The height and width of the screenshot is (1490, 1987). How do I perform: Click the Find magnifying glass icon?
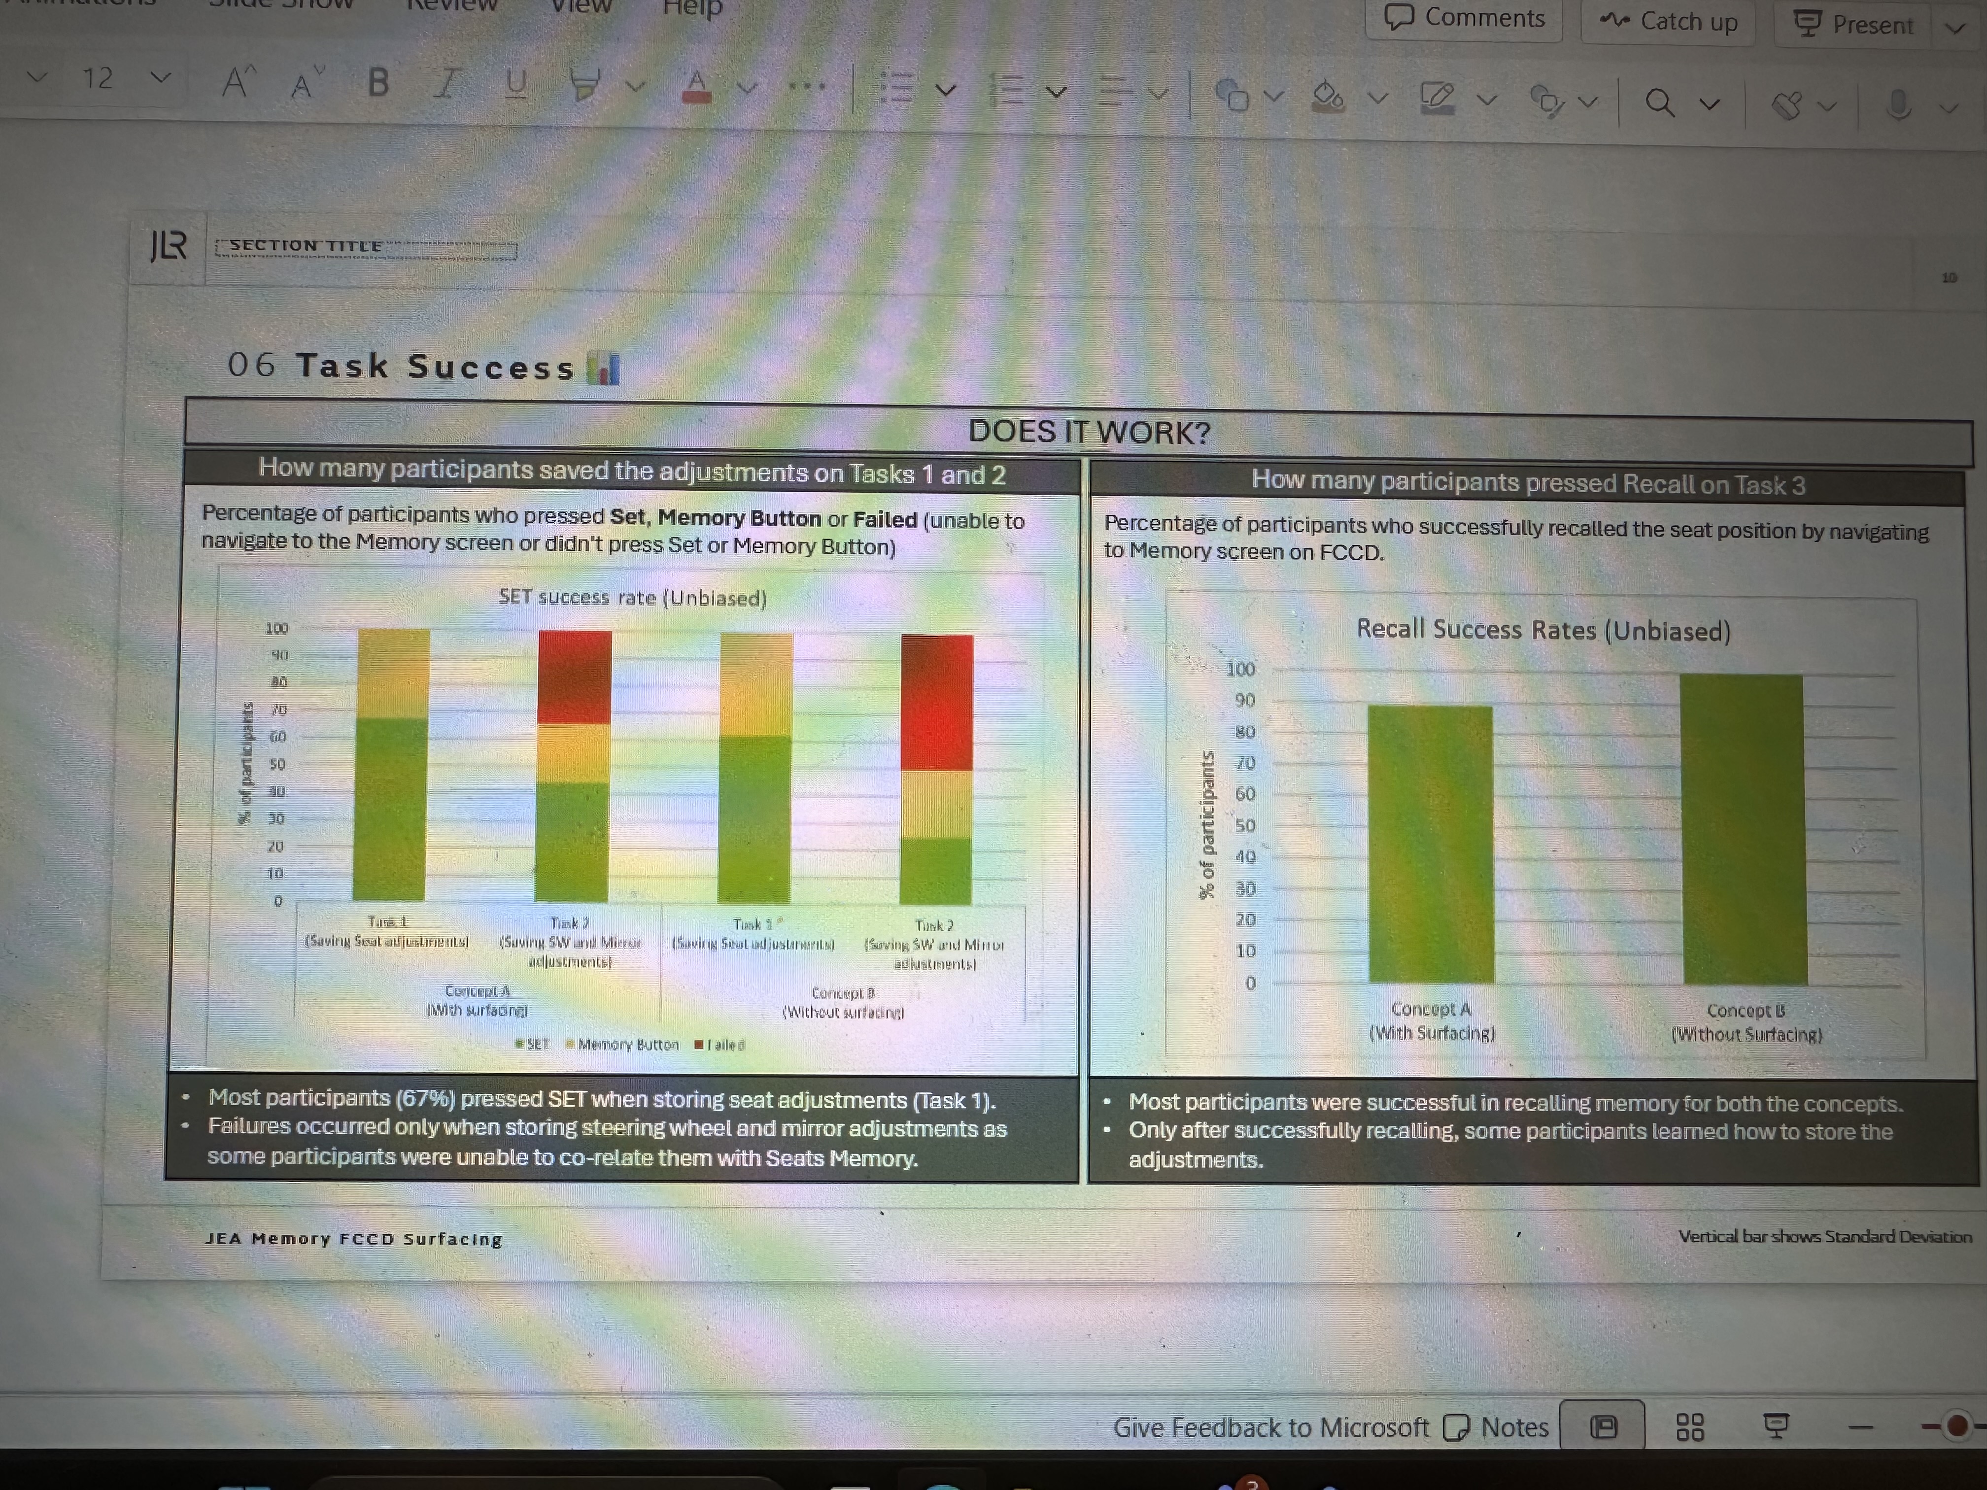point(1660,103)
